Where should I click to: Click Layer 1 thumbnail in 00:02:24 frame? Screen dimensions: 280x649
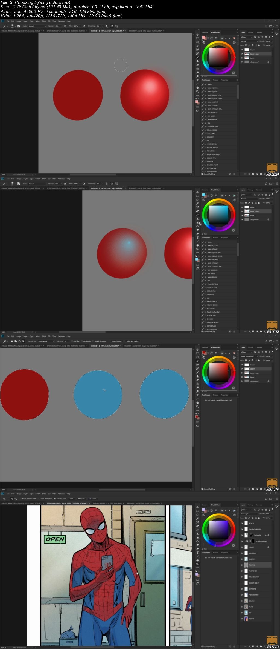pos(247,58)
